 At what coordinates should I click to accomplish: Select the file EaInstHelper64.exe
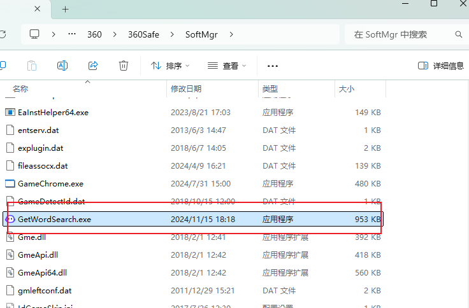(x=54, y=113)
